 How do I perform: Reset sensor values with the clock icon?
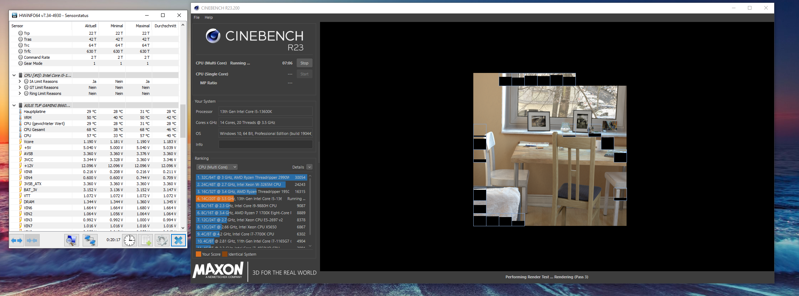(x=130, y=240)
